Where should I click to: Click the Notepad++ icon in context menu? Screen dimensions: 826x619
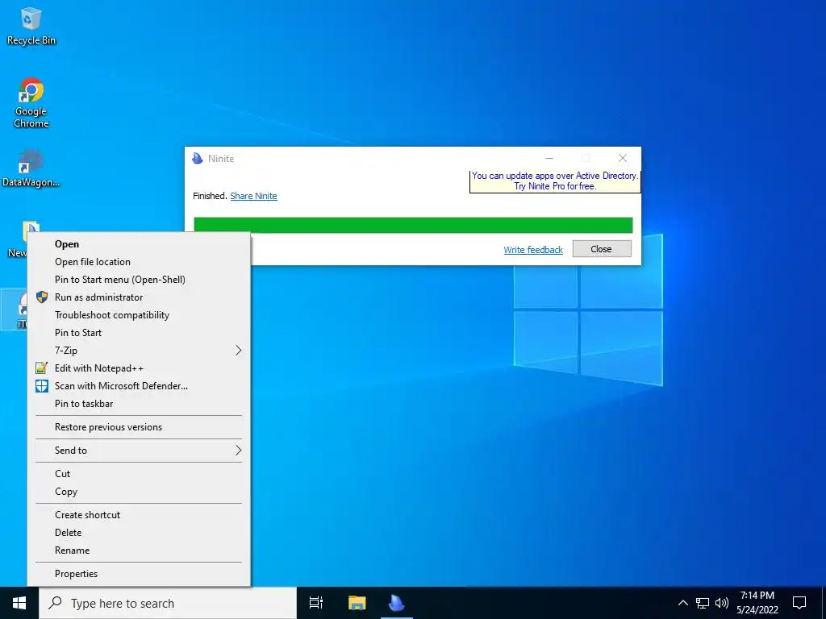pos(42,368)
